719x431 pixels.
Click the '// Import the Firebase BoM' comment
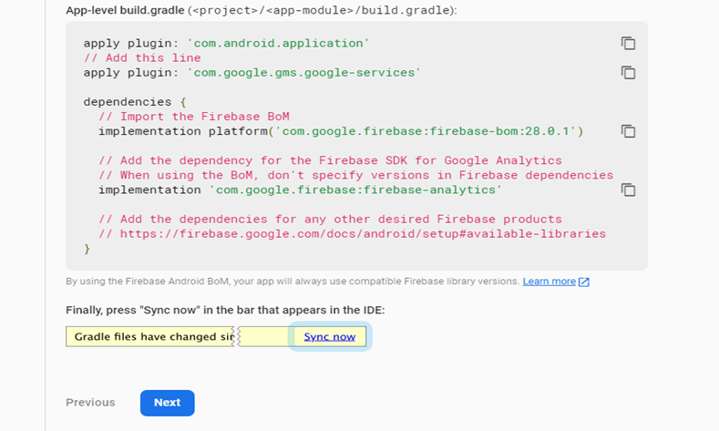coord(194,117)
